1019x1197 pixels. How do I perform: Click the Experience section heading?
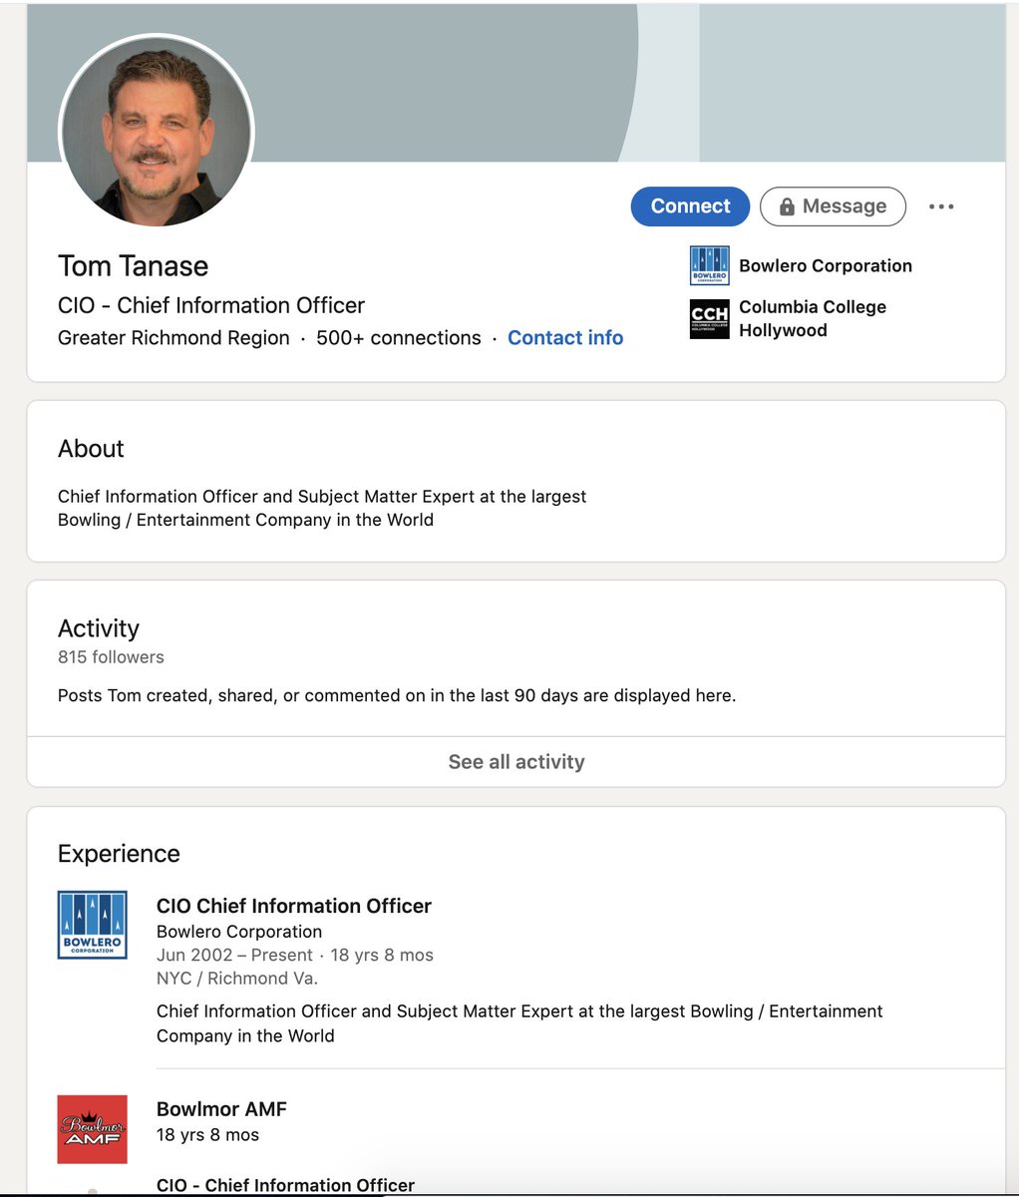click(x=119, y=854)
